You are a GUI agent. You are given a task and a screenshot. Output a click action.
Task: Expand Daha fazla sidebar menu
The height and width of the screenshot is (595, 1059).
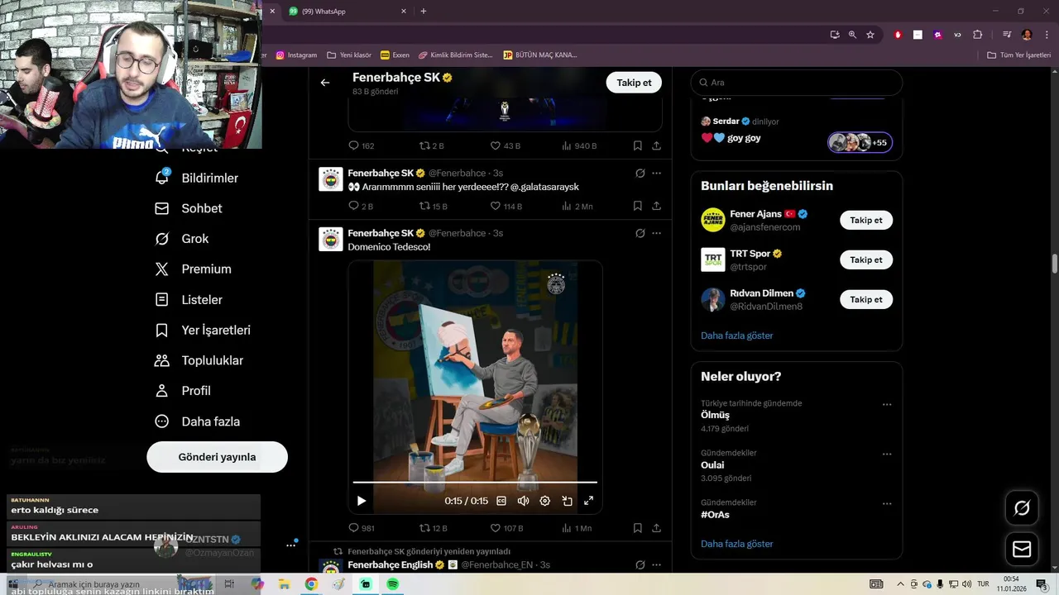[x=198, y=421]
